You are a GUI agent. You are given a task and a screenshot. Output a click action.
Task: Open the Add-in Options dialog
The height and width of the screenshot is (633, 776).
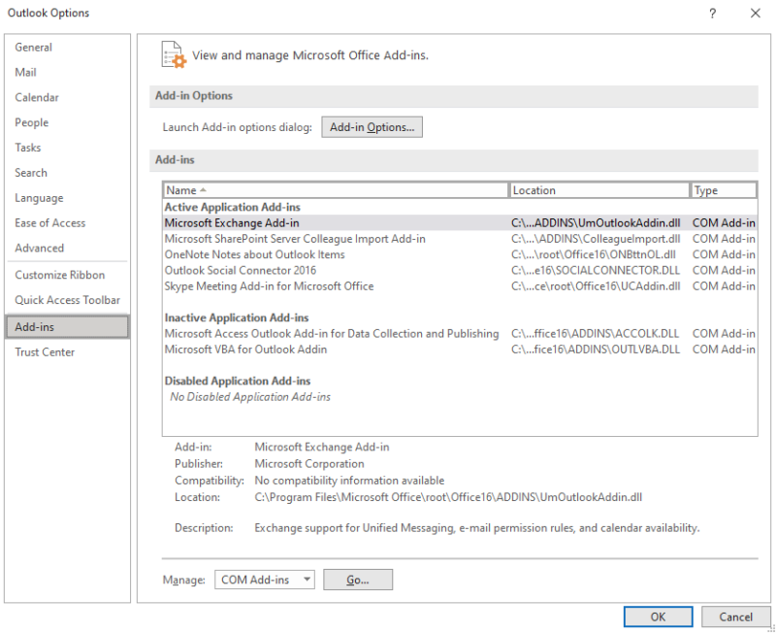click(372, 126)
